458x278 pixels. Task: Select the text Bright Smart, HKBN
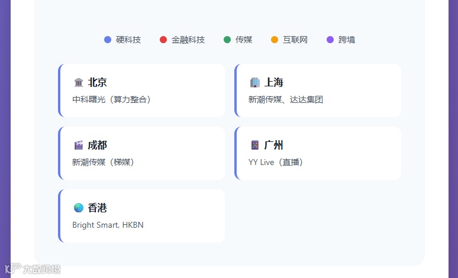[x=108, y=225]
